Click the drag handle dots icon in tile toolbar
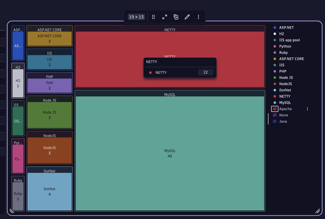The image size is (325, 219). pyautogui.click(x=153, y=17)
